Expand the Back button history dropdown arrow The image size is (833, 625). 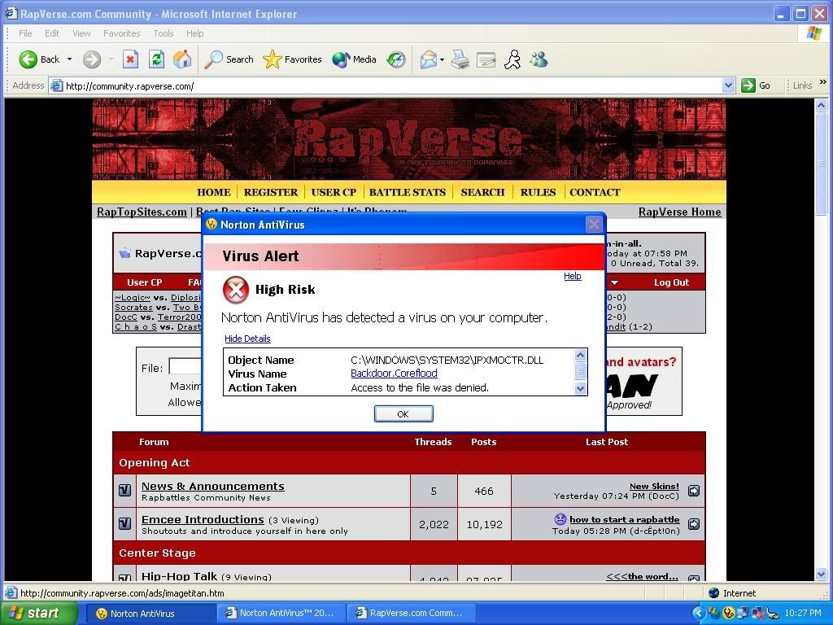click(x=70, y=59)
